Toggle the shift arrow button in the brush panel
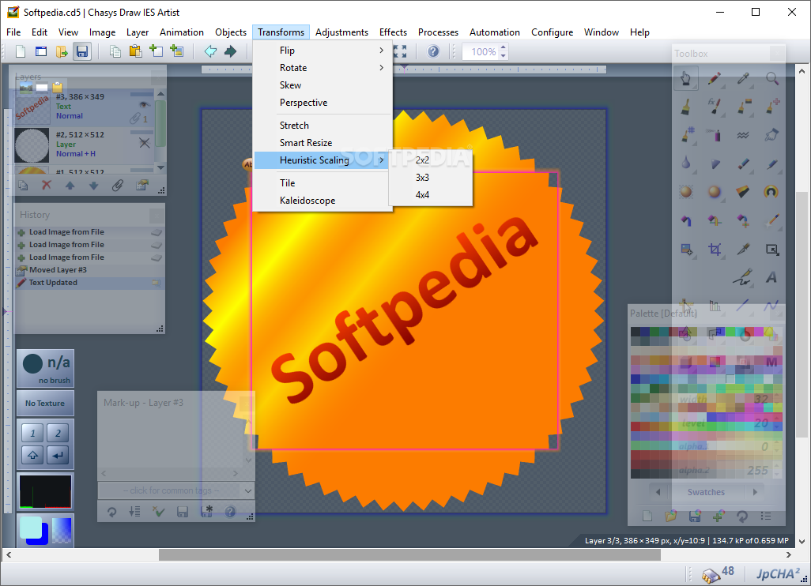Viewport: 811px width, 586px height. pos(32,455)
